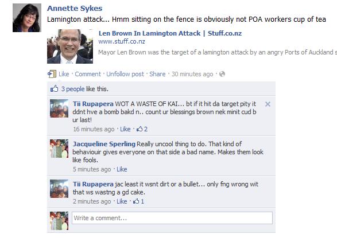Image resolution: width=337 pixels, height=238 pixels.
Task: Like Jacqueline Sperling's comment
Action: (122, 169)
